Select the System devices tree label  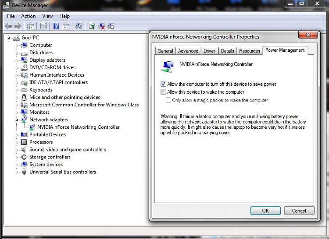tap(46, 165)
